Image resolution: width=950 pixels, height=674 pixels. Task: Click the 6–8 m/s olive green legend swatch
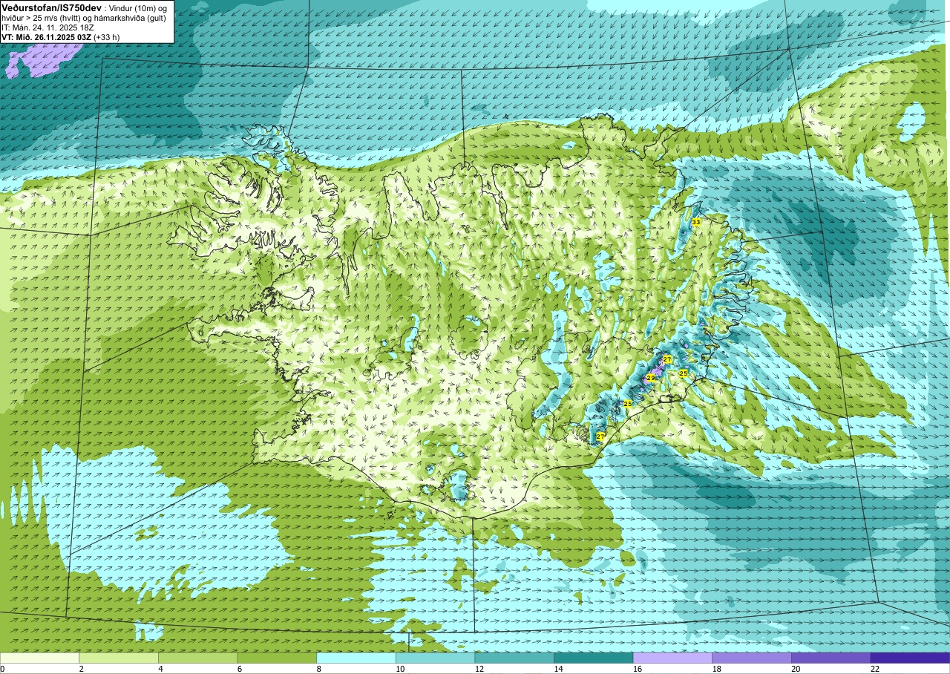[x=277, y=658]
